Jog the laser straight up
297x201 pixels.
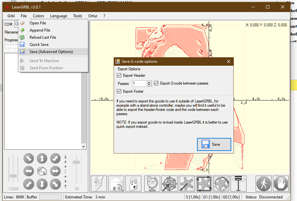(42, 158)
